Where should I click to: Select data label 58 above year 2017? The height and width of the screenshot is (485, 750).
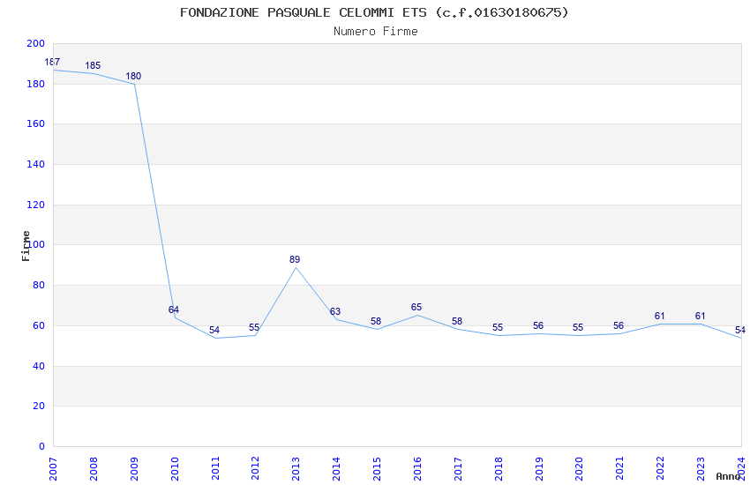pos(457,321)
